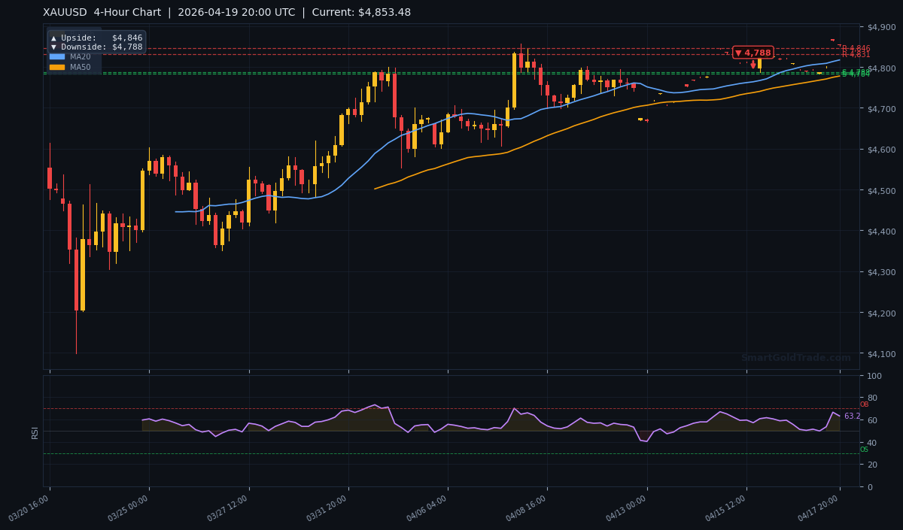Screen dimensions: 903x530
Task: Click the Downside triangle icon in the legend
Action: coord(53,47)
